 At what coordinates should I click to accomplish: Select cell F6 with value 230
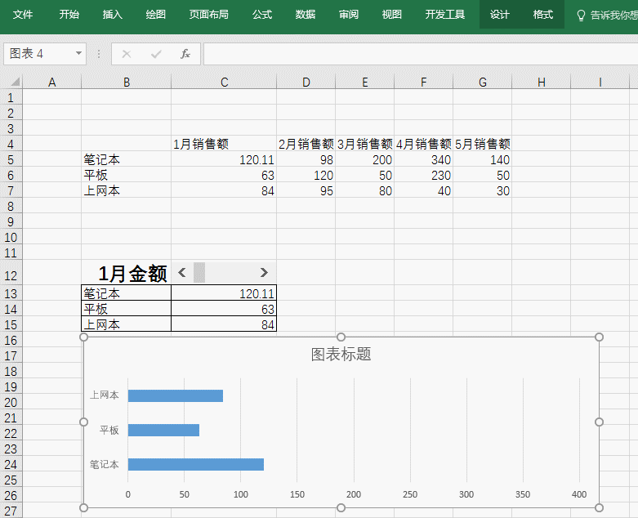pos(424,175)
